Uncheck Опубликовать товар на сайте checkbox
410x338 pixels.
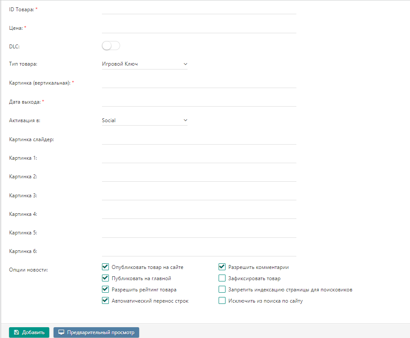[x=105, y=267]
